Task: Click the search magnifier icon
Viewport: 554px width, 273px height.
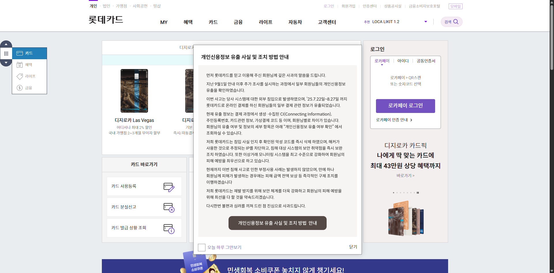Action: click(456, 22)
